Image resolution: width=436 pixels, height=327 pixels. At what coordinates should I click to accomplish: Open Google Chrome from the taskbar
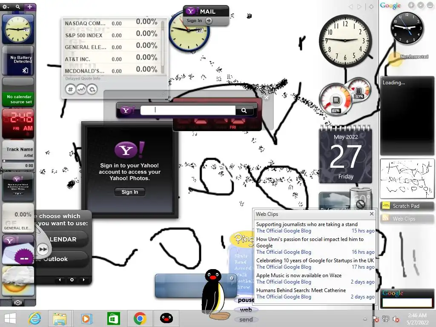click(x=140, y=318)
